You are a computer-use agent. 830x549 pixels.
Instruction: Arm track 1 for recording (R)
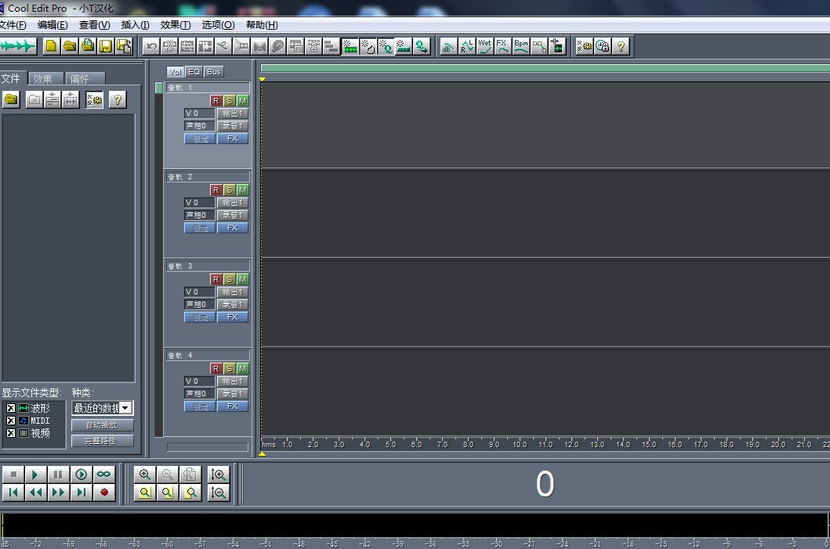point(216,100)
